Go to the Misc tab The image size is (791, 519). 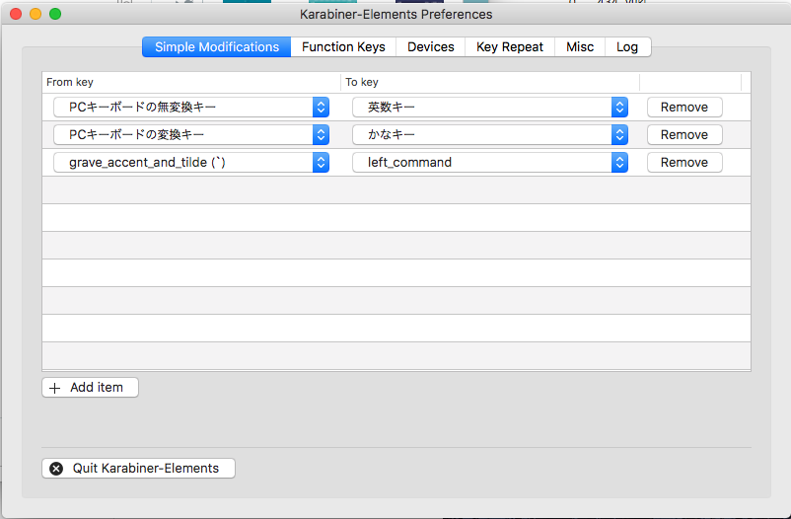coord(580,47)
